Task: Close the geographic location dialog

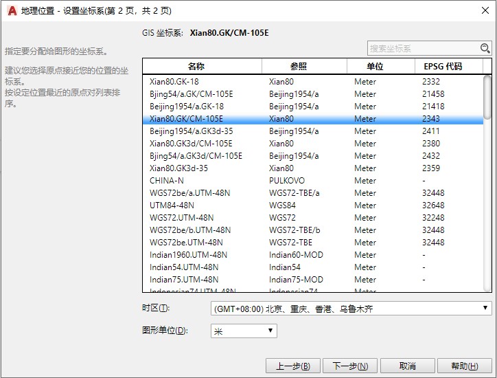Action: [485, 10]
